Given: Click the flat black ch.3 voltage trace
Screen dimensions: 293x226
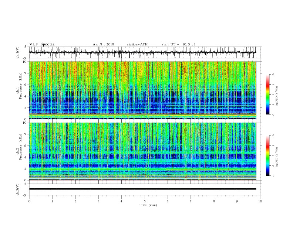Looking at the screenshot, I should pos(142,189).
